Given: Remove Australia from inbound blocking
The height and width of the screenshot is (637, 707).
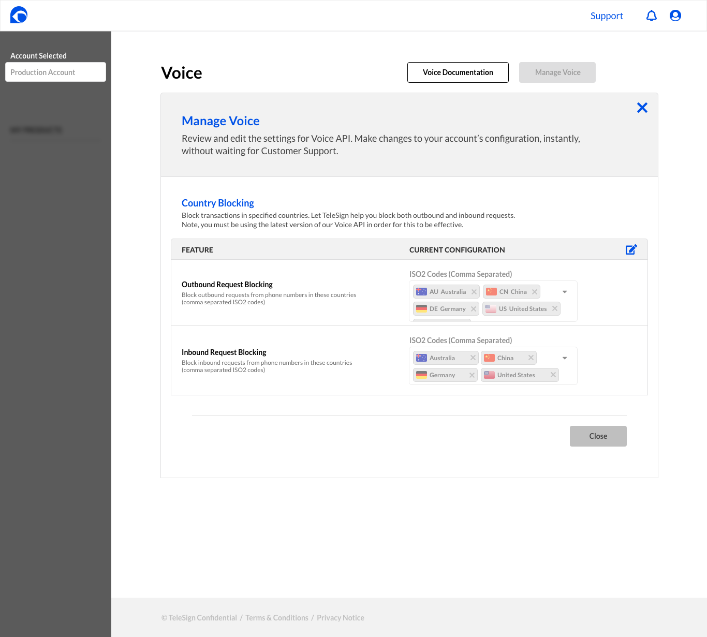Looking at the screenshot, I should pyautogui.click(x=473, y=358).
